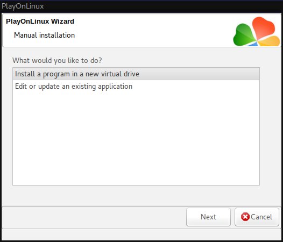Click the Manual installation subtitle
Image resolution: width=283 pixels, height=242 pixels.
45,35
